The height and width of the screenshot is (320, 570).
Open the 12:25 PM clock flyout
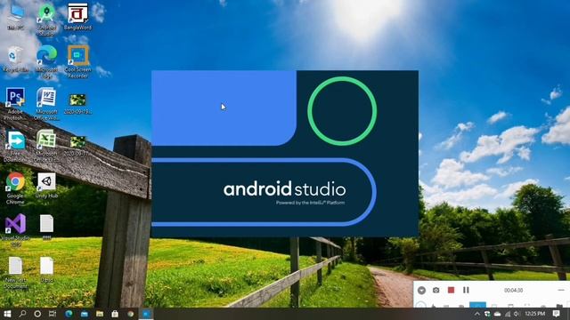pyautogui.click(x=534, y=314)
